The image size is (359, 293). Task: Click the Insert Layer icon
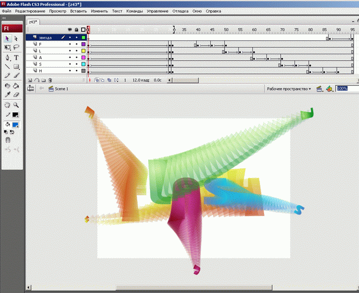coord(30,80)
